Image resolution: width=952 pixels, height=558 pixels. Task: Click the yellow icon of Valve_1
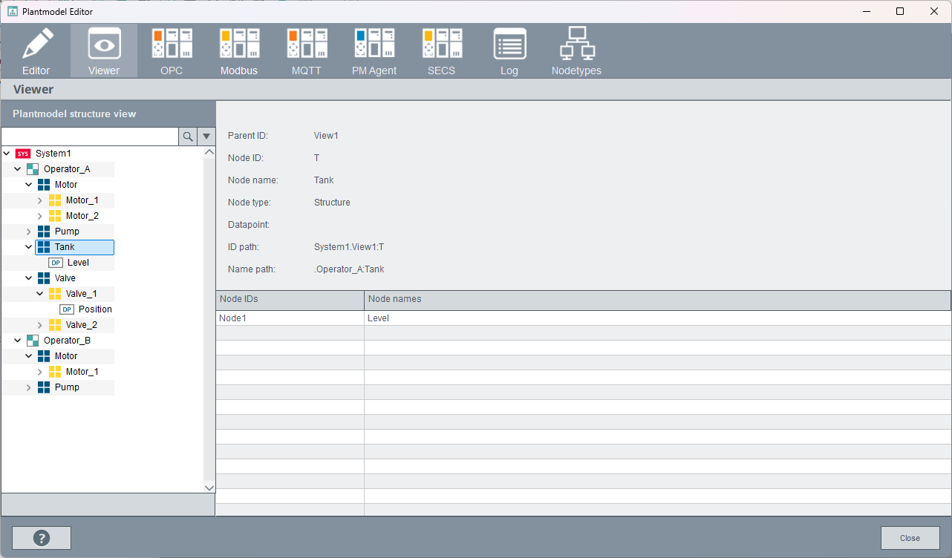coord(55,294)
